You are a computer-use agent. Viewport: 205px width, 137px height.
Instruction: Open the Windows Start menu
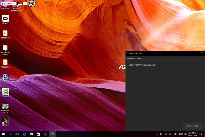pyautogui.click(x=3, y=134)
